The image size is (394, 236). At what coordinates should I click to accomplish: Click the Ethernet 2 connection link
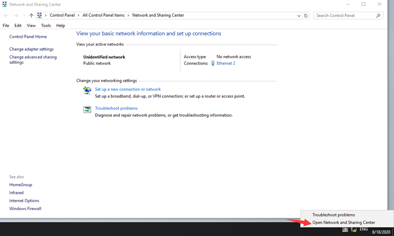pos(226,63)
